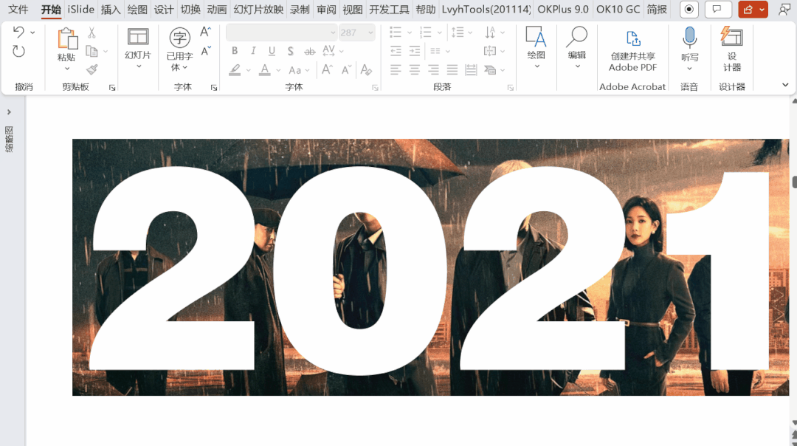Click Create and Share Adobe PDF

633,51
